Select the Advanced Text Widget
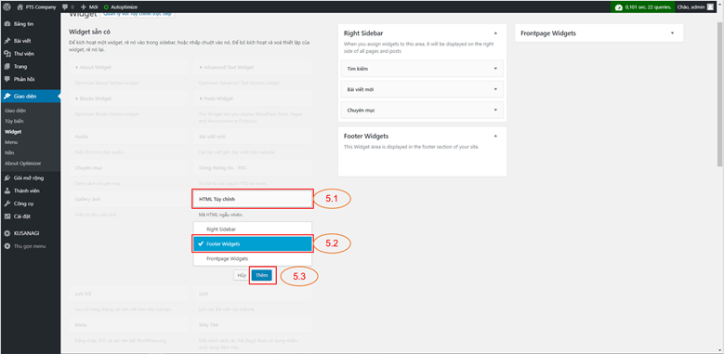 pos(253,67)
